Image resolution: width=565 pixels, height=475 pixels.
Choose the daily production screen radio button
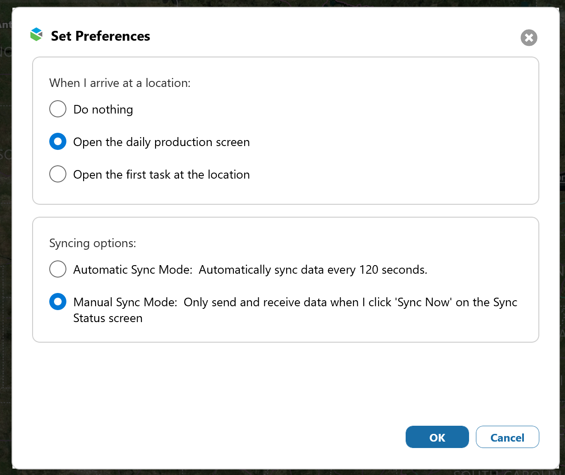click(x=58, y=141)
